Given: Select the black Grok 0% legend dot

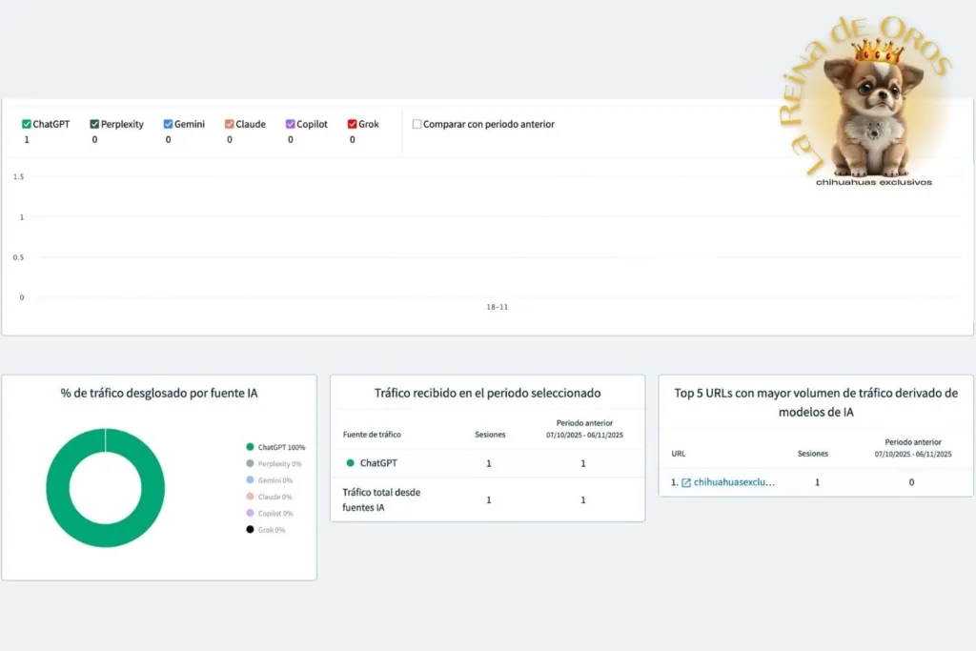Looking at the screenshot, I should click(250, 529).
